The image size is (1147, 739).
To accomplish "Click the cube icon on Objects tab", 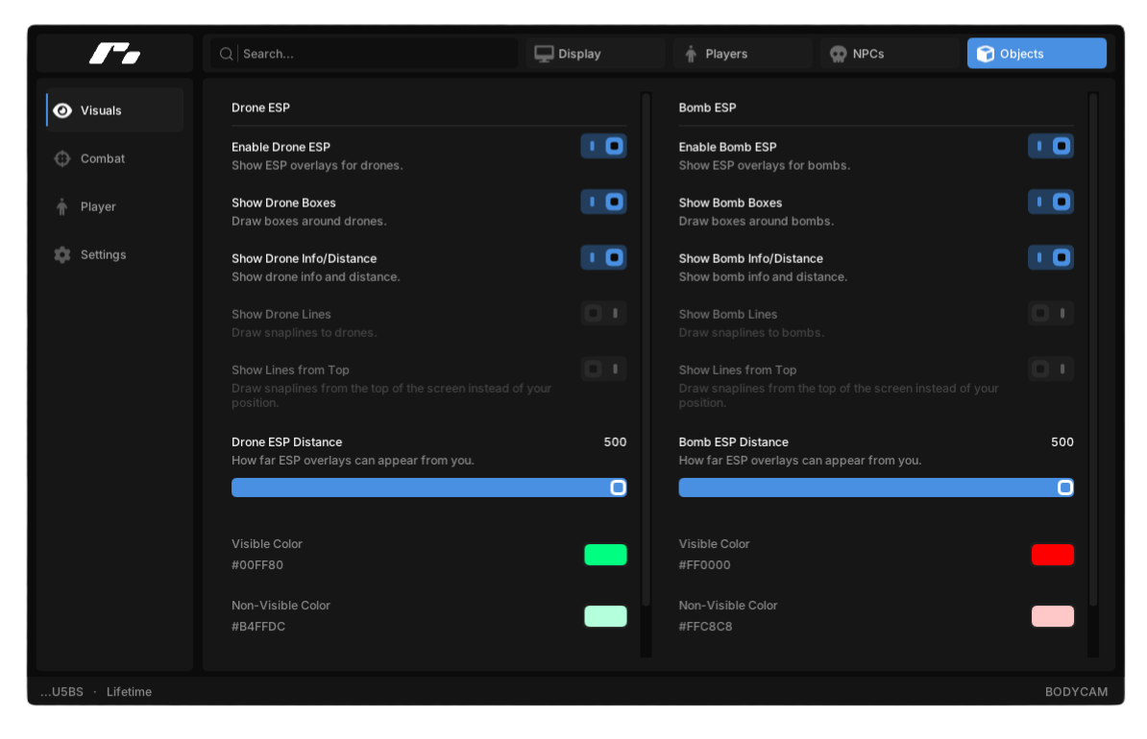I will click(x=986, y=54).
